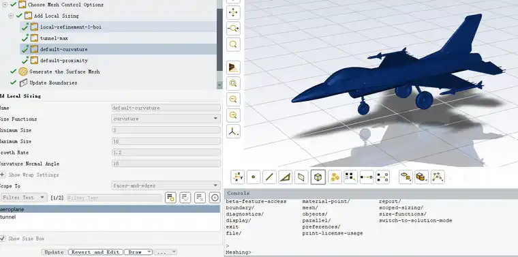Image resolution: width=518 pixels, height=257 pixels.
Task: Open the Draw dropdown button
Action: [x=138, y=252]
